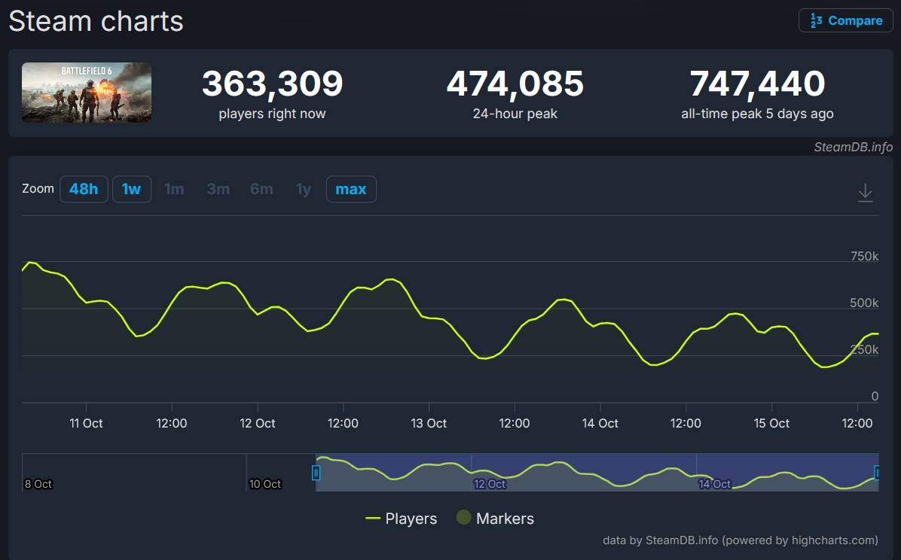The width and height of the screenshot is (901, 560).
Task: Click the right navigator range handle
Action: [877, 473]
